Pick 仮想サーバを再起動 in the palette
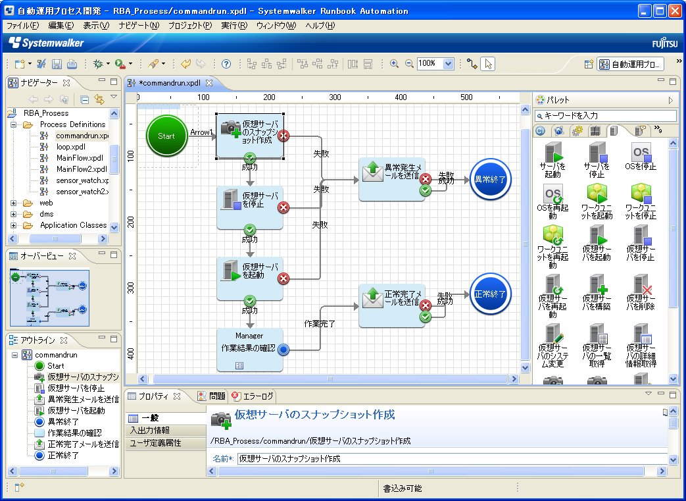This screenshot has width=686, height=501. click(552, 296)
